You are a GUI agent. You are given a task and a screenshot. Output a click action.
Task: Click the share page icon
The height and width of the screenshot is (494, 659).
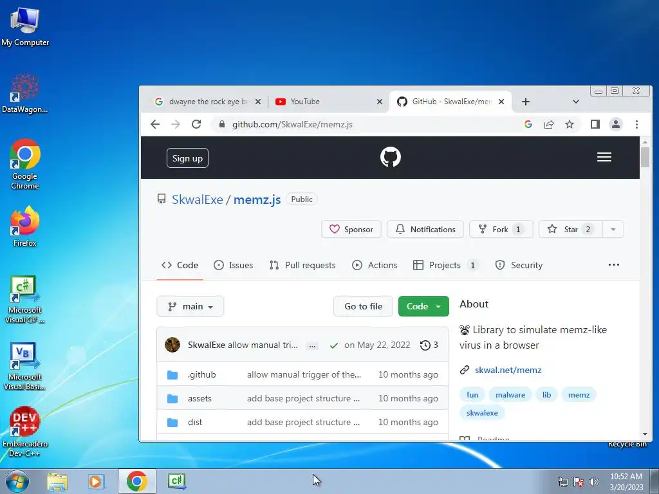pos(549,124)
